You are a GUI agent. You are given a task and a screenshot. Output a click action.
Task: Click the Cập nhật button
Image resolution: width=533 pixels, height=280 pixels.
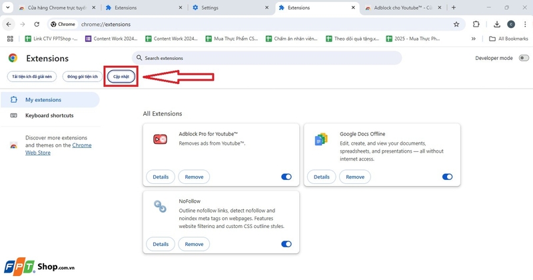(x=121, y=77)
